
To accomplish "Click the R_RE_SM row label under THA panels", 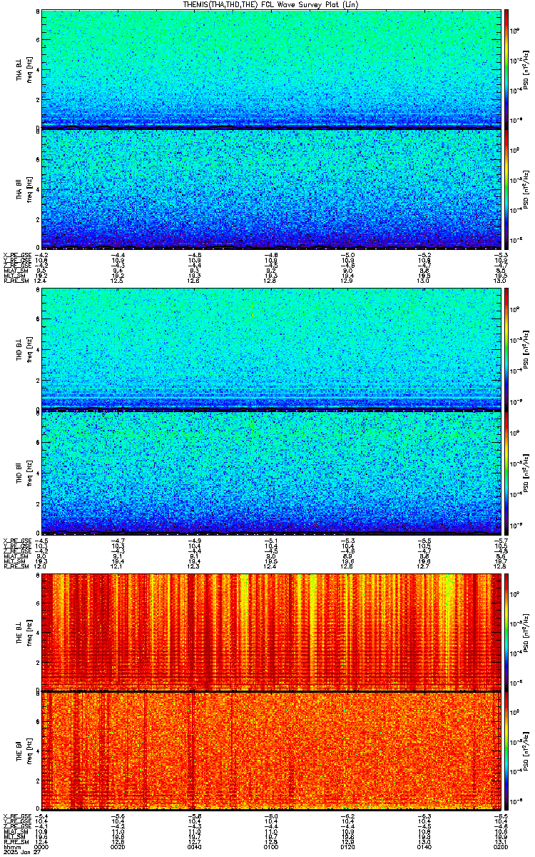I will 16,281.
